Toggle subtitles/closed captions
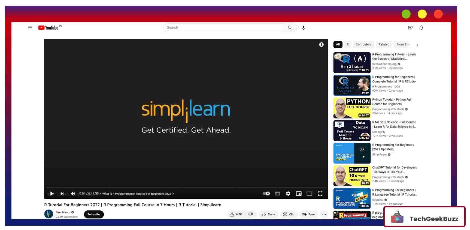470x230 pixels. pos(277,194)
